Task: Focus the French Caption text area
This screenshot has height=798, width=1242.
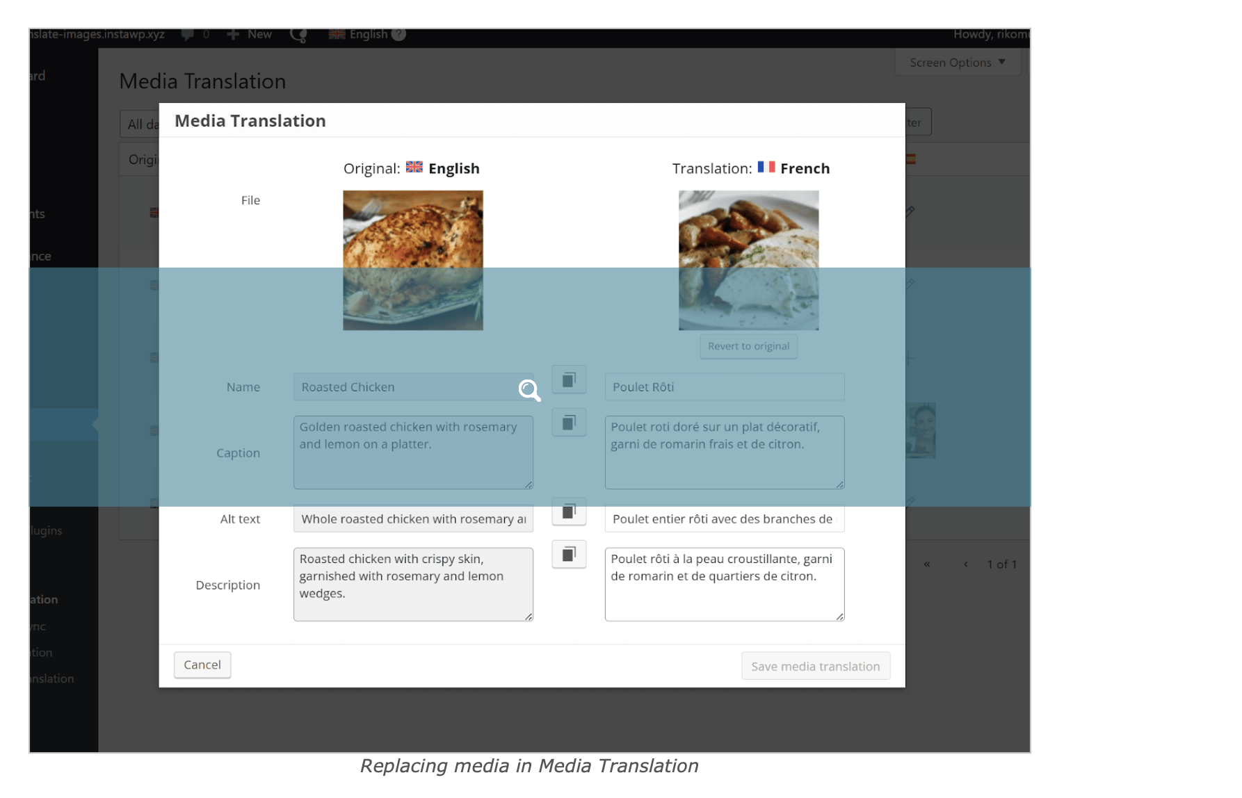Action: click(x=725, y=453)
